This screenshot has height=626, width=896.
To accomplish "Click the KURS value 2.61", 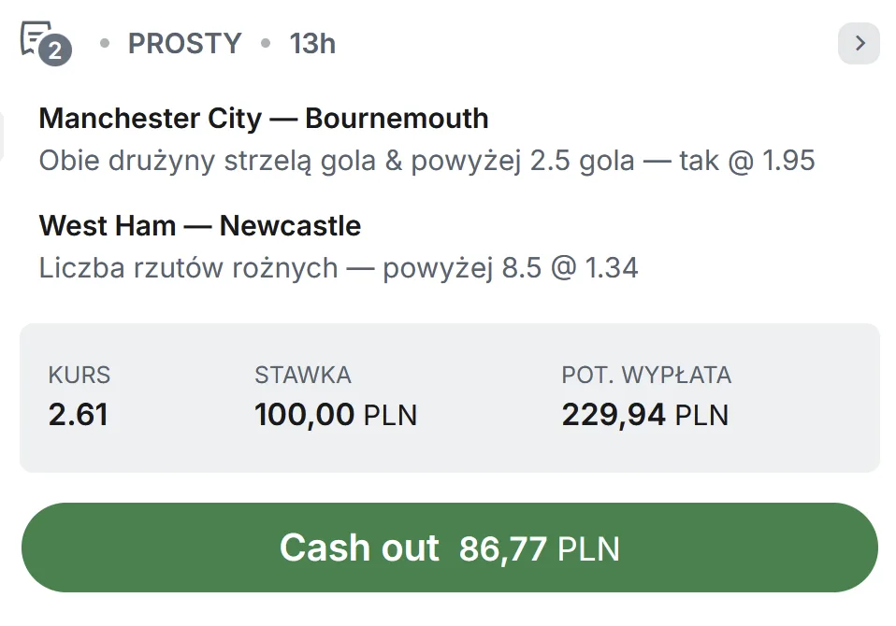I will (79, 415).
